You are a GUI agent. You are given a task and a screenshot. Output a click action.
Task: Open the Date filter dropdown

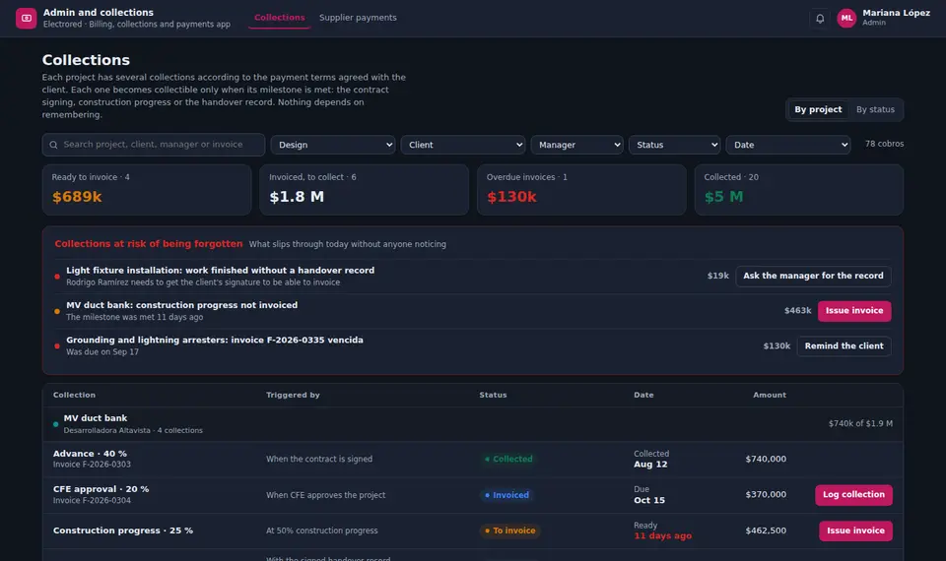click(x=788, y=145)
